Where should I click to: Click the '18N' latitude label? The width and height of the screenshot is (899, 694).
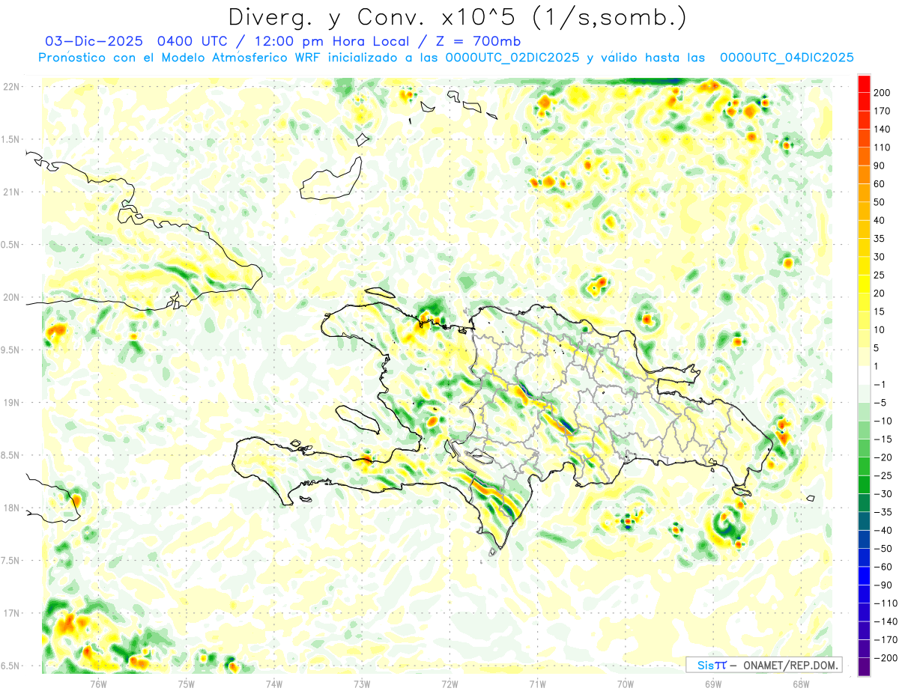[x=11, y=508]
